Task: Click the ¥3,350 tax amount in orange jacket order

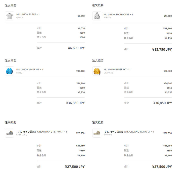Action: point(168,92)
